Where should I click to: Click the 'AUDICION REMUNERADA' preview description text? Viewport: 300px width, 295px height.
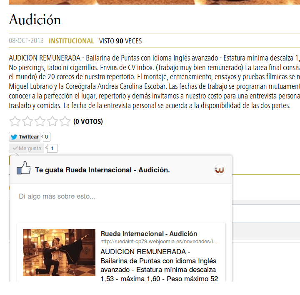coord(159,265)
